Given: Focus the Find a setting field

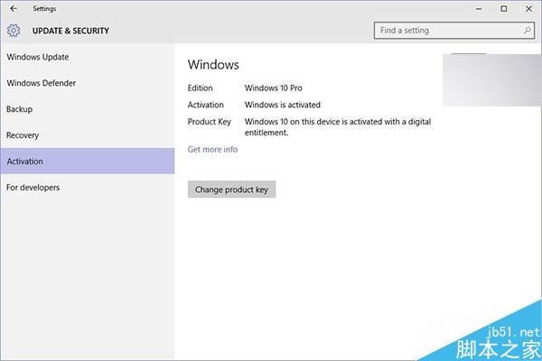Looking at the screenshot, I should [453, 31].
